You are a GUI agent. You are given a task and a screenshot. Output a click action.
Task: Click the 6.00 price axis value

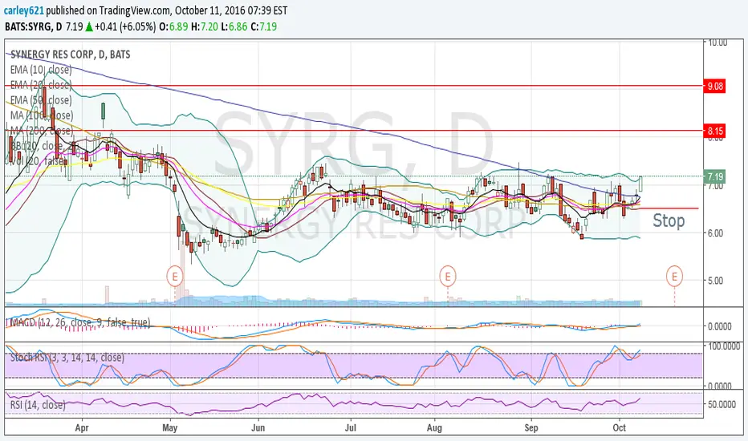coord(716,233)
